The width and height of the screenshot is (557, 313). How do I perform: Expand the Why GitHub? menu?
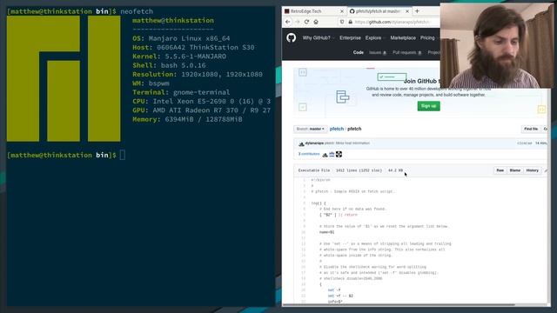pos(318,37)
